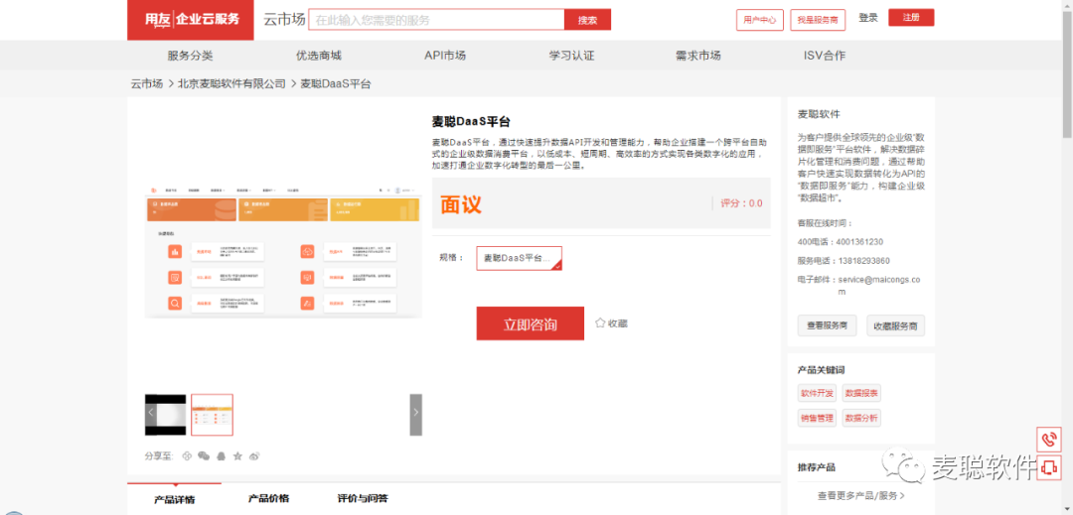Click the 软件开发 keyword tag
1073x515 pixels.
tap(817, 393)
